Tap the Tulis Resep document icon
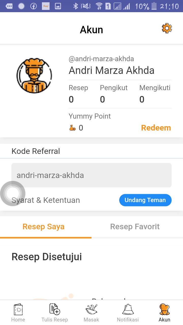Image resolution: width=183 pixels, height=325 pixels. tap(55, 309)
